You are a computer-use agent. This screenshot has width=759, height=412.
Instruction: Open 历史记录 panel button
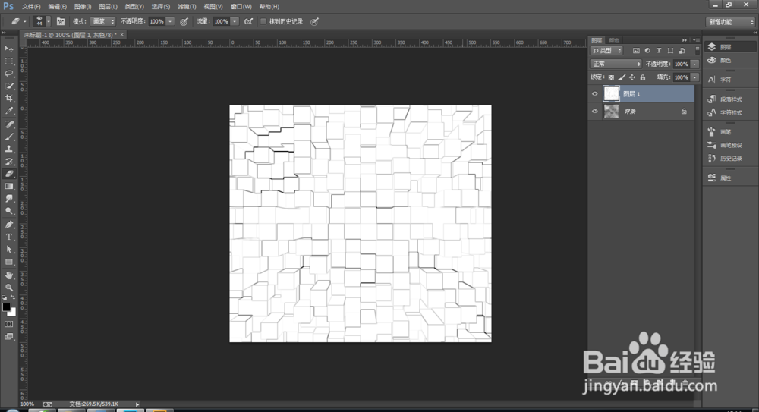(x=725, y=159)
